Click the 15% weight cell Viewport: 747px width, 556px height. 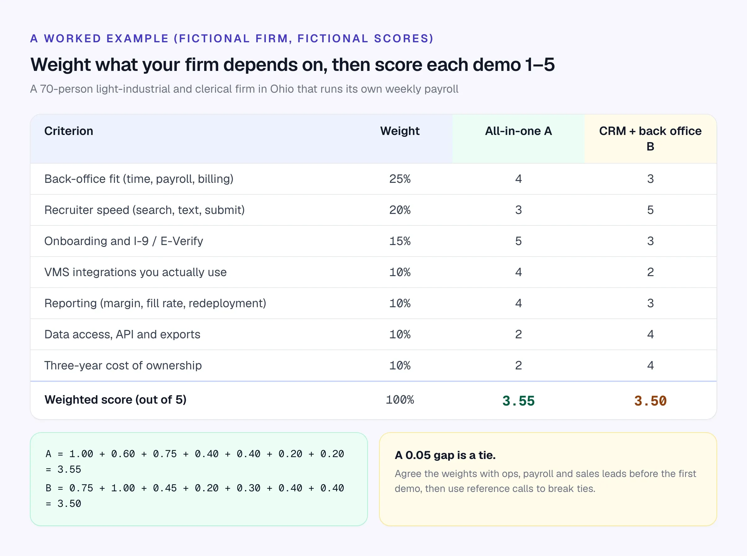399,241
